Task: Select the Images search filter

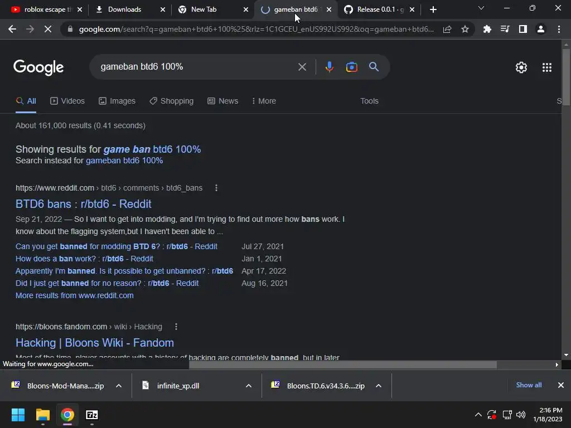Action: (x=117, y=101)
